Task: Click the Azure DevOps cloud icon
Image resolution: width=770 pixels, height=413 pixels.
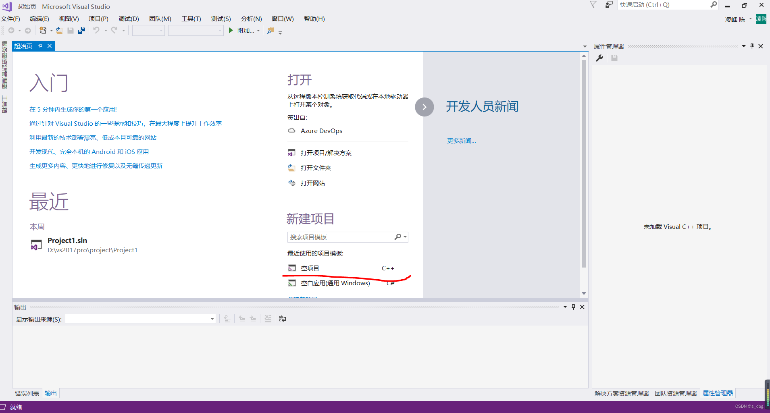Action: [292, 131]
